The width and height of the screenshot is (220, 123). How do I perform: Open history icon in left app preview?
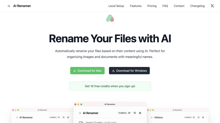tap(64, 118)
